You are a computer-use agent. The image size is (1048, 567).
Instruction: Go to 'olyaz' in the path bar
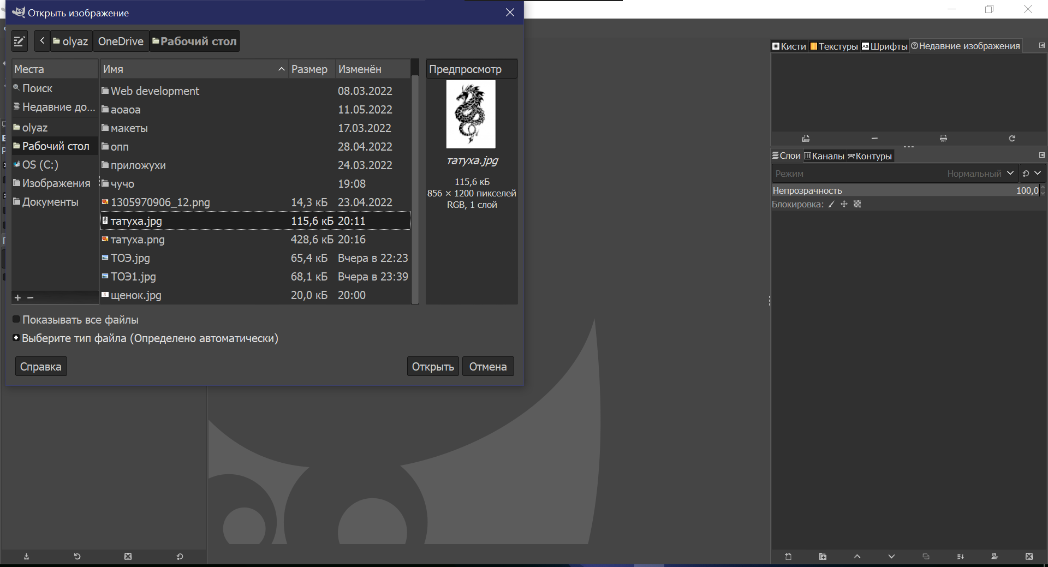pyautogui.click(x=71, y=41)
